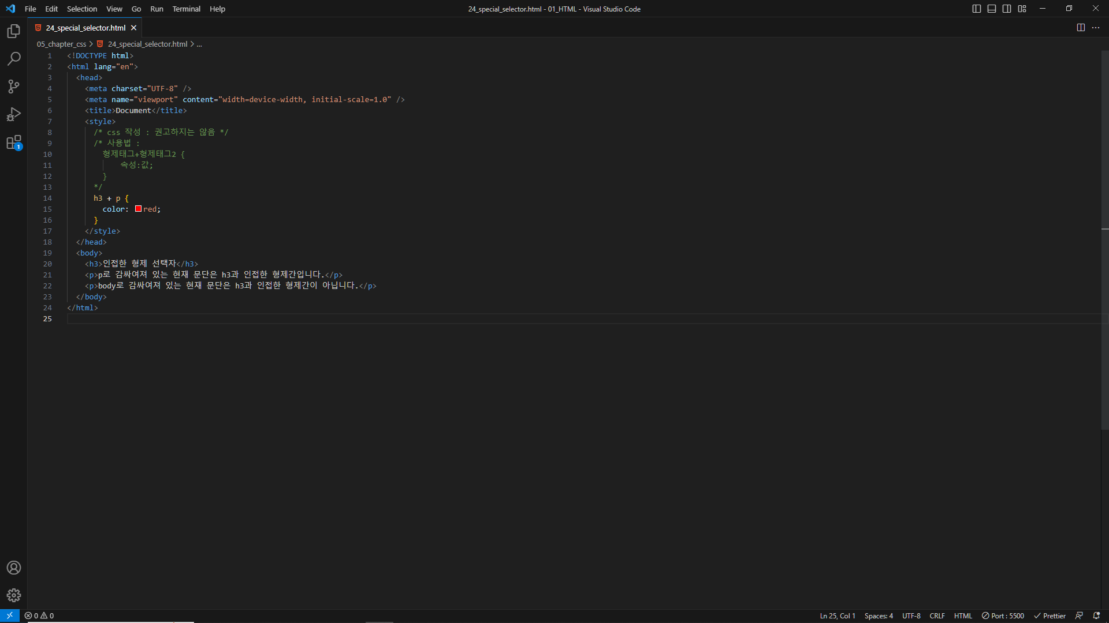Image resolution: width=1109 pixels, height=623 pixels.
Task: Click the Split Editor Right icon
Action: pyautogui.click(x=1081, y=28)
